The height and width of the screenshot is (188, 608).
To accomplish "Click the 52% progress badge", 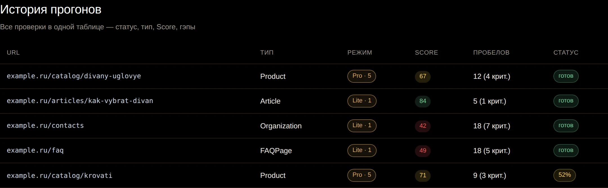I will [565, 175].
